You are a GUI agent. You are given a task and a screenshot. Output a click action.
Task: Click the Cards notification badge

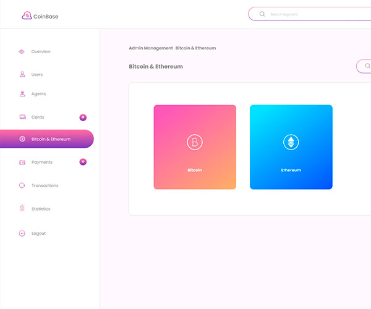[x=83, y=117]
